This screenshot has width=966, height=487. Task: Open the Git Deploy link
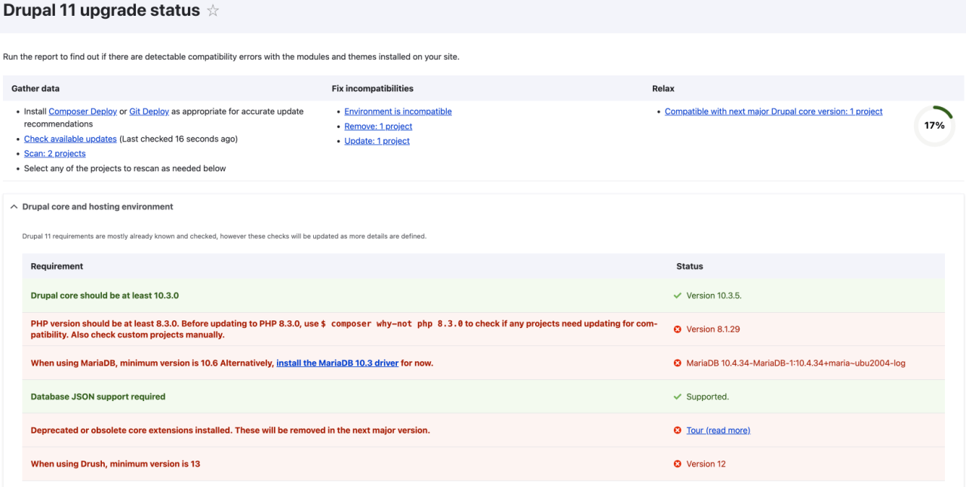pos(149,111)
